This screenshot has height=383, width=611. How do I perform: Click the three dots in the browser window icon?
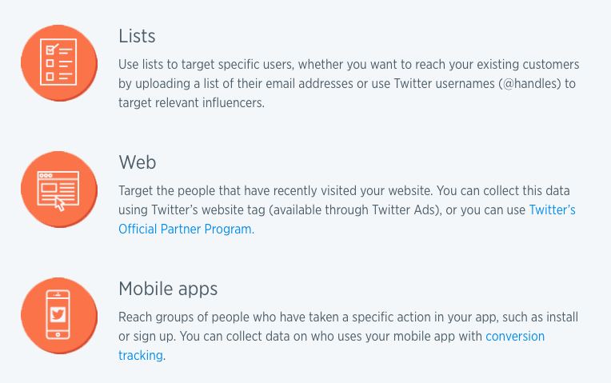46,175
